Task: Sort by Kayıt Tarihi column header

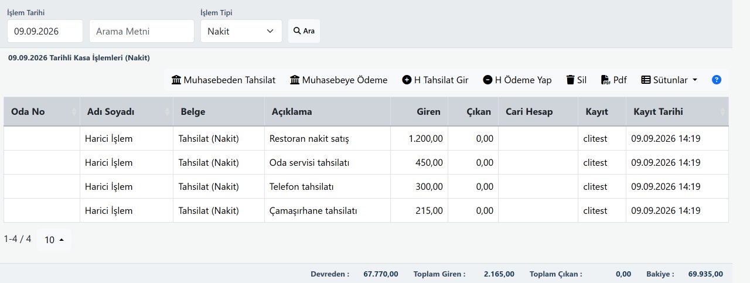Action: pos(677,111)
